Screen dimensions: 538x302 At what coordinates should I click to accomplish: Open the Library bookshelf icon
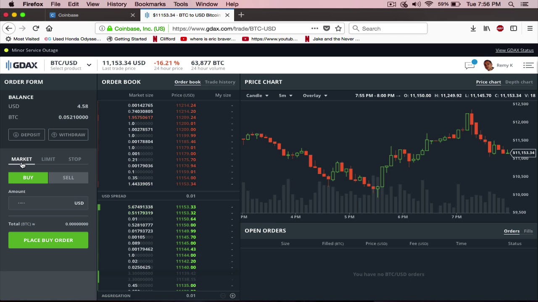487,29
